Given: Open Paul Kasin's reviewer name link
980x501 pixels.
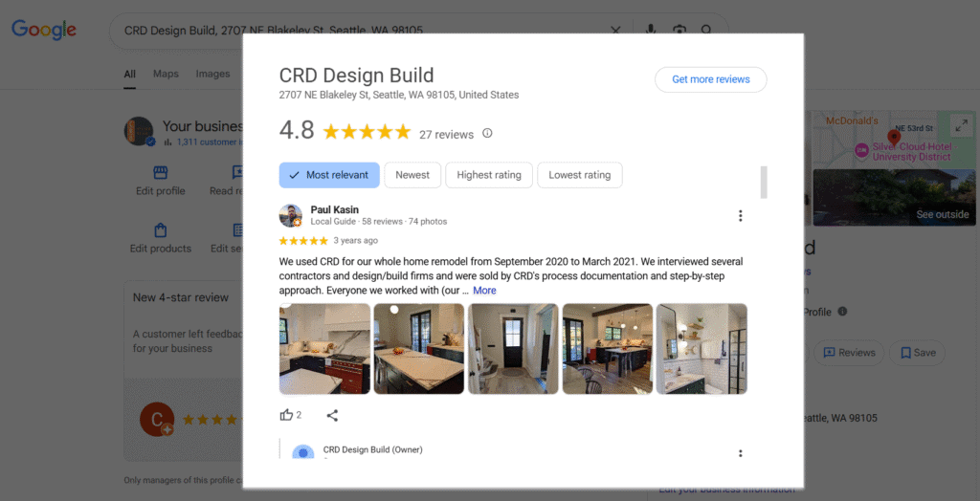Looking at the screenshot, I should [334, 210].
